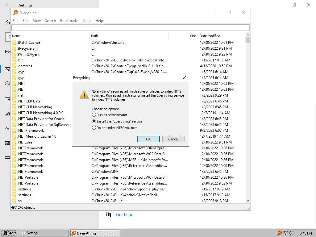Click volume speaker icon in system tray

[291, 233]
